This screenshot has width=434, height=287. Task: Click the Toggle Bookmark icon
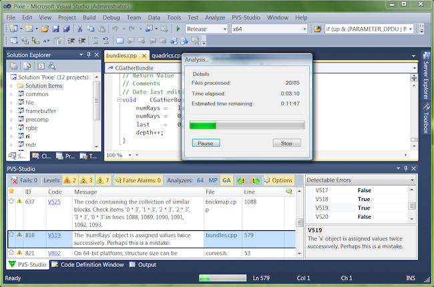tap(120, 41)
